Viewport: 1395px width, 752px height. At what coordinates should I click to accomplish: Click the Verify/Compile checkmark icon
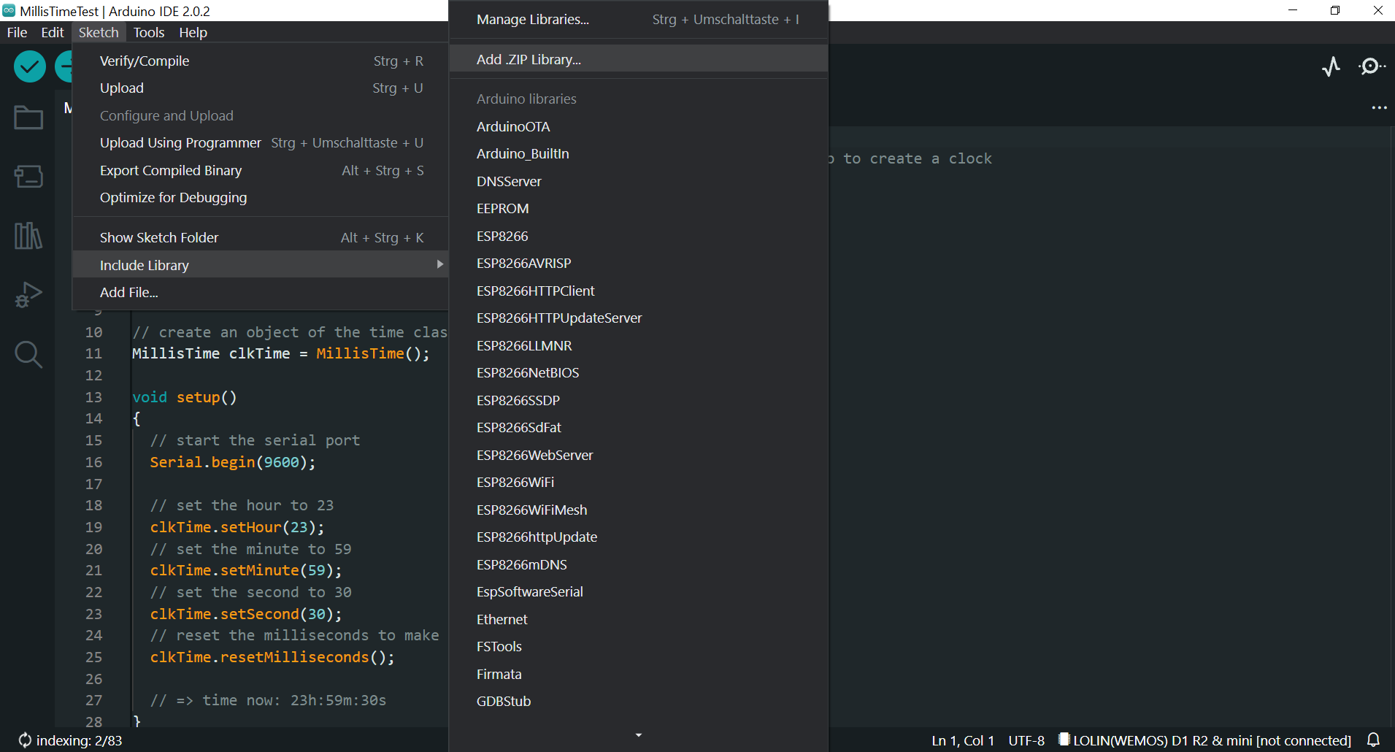[29, 66]
